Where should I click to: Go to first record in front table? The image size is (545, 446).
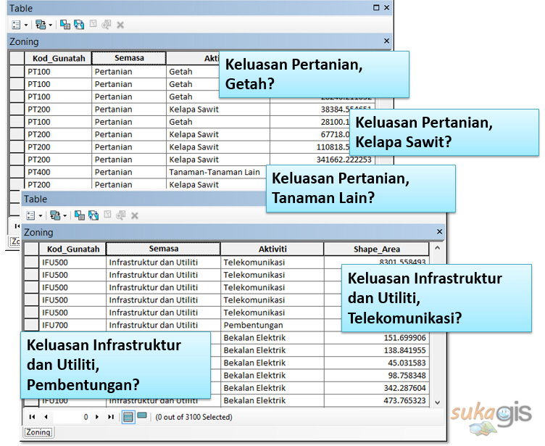click(x=33, y=417)
